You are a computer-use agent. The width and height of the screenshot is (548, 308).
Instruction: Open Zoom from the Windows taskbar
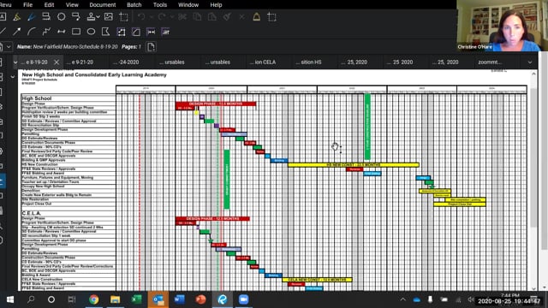pyautogui.click(x=243, y=299)
